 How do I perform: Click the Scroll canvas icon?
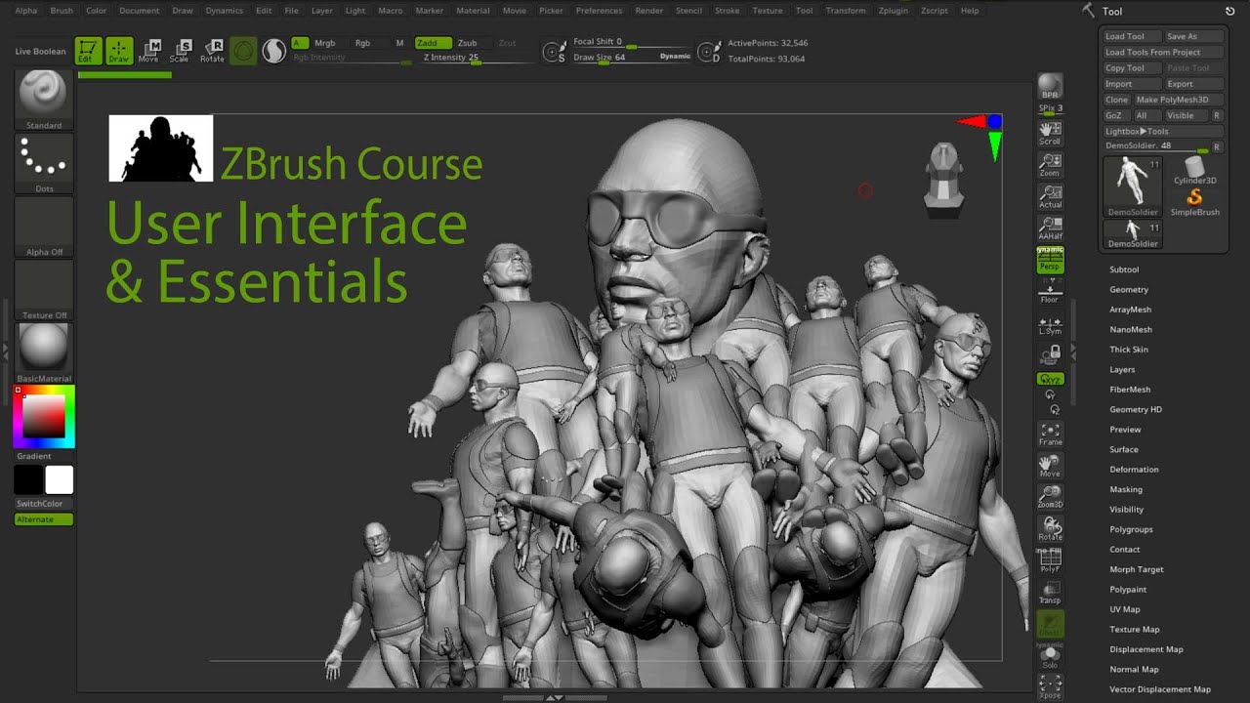coord(1050,133)
